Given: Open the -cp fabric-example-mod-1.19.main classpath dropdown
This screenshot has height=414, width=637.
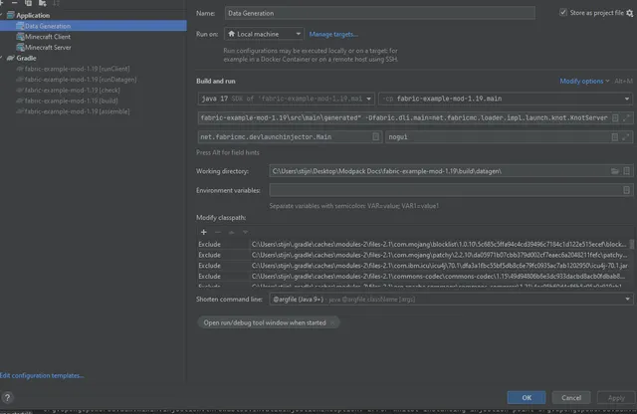Looking at the screenshot, I should (x=506, y=99).
